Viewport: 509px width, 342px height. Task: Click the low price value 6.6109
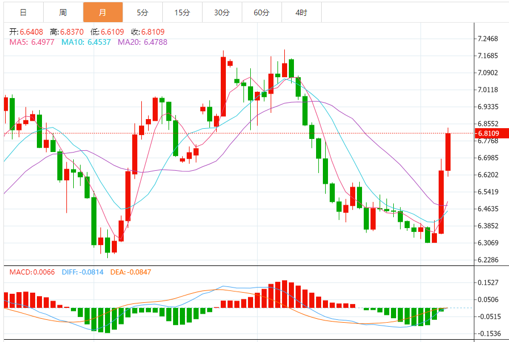click(x=112, y=32)
